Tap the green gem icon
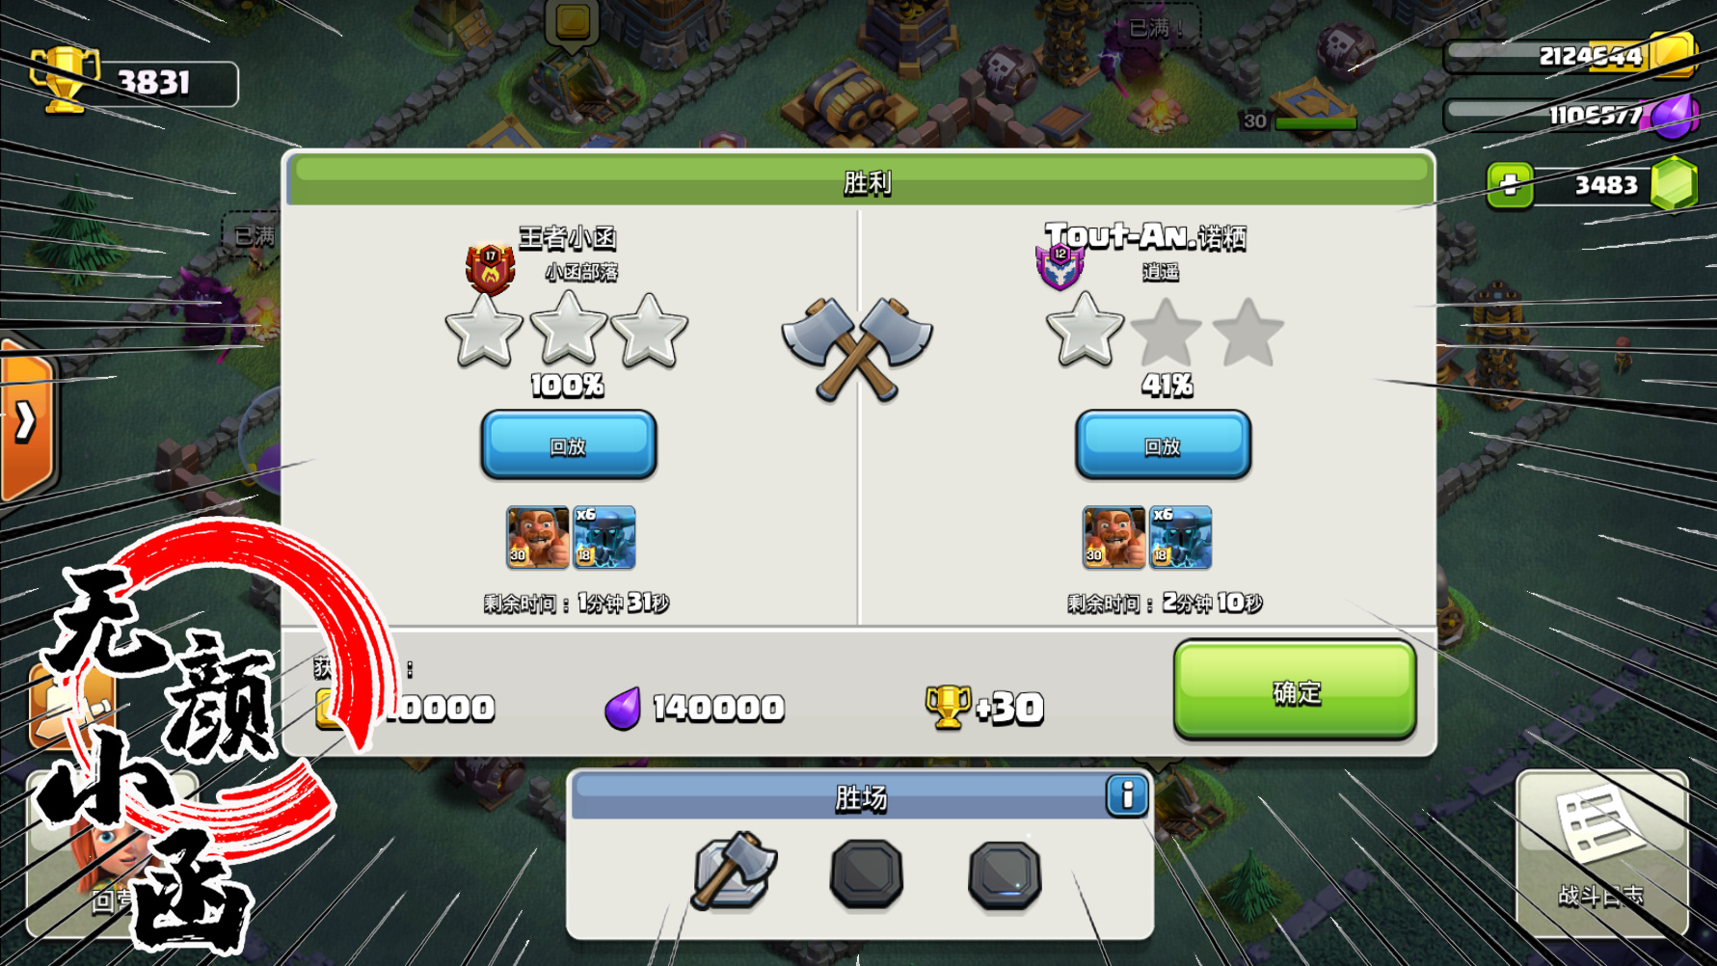This screenshot has height=966, width=1717. coord(1674,184)
